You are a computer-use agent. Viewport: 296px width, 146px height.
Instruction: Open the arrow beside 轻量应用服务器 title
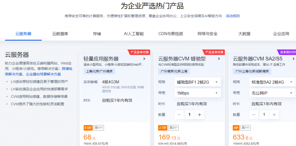pos(144,59)
